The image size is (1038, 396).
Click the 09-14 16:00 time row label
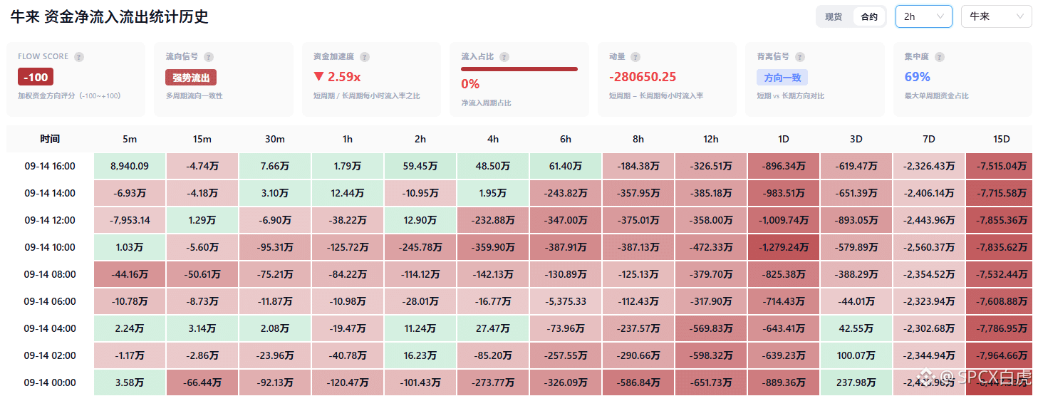50,166
